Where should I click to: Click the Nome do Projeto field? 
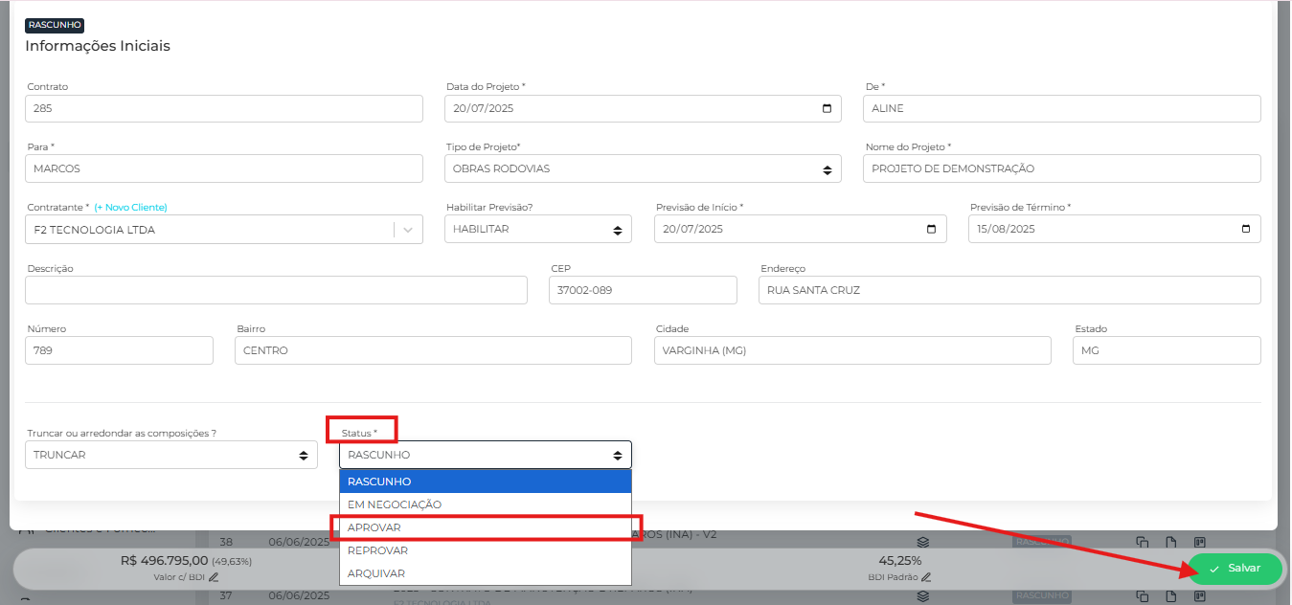coord(1061,168)
